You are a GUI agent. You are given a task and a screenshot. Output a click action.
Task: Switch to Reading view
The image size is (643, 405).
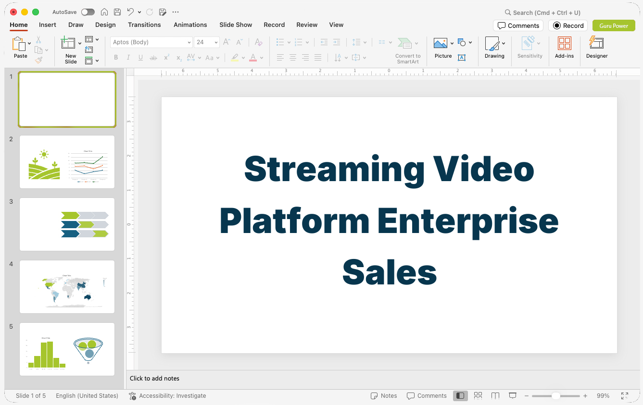click(495, 396)
